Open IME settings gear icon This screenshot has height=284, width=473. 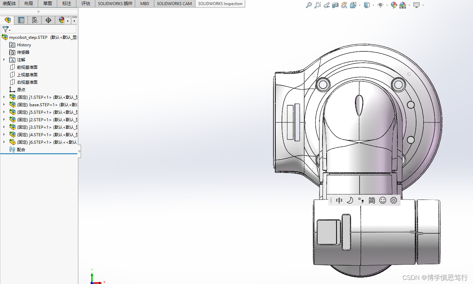(394, 201)
